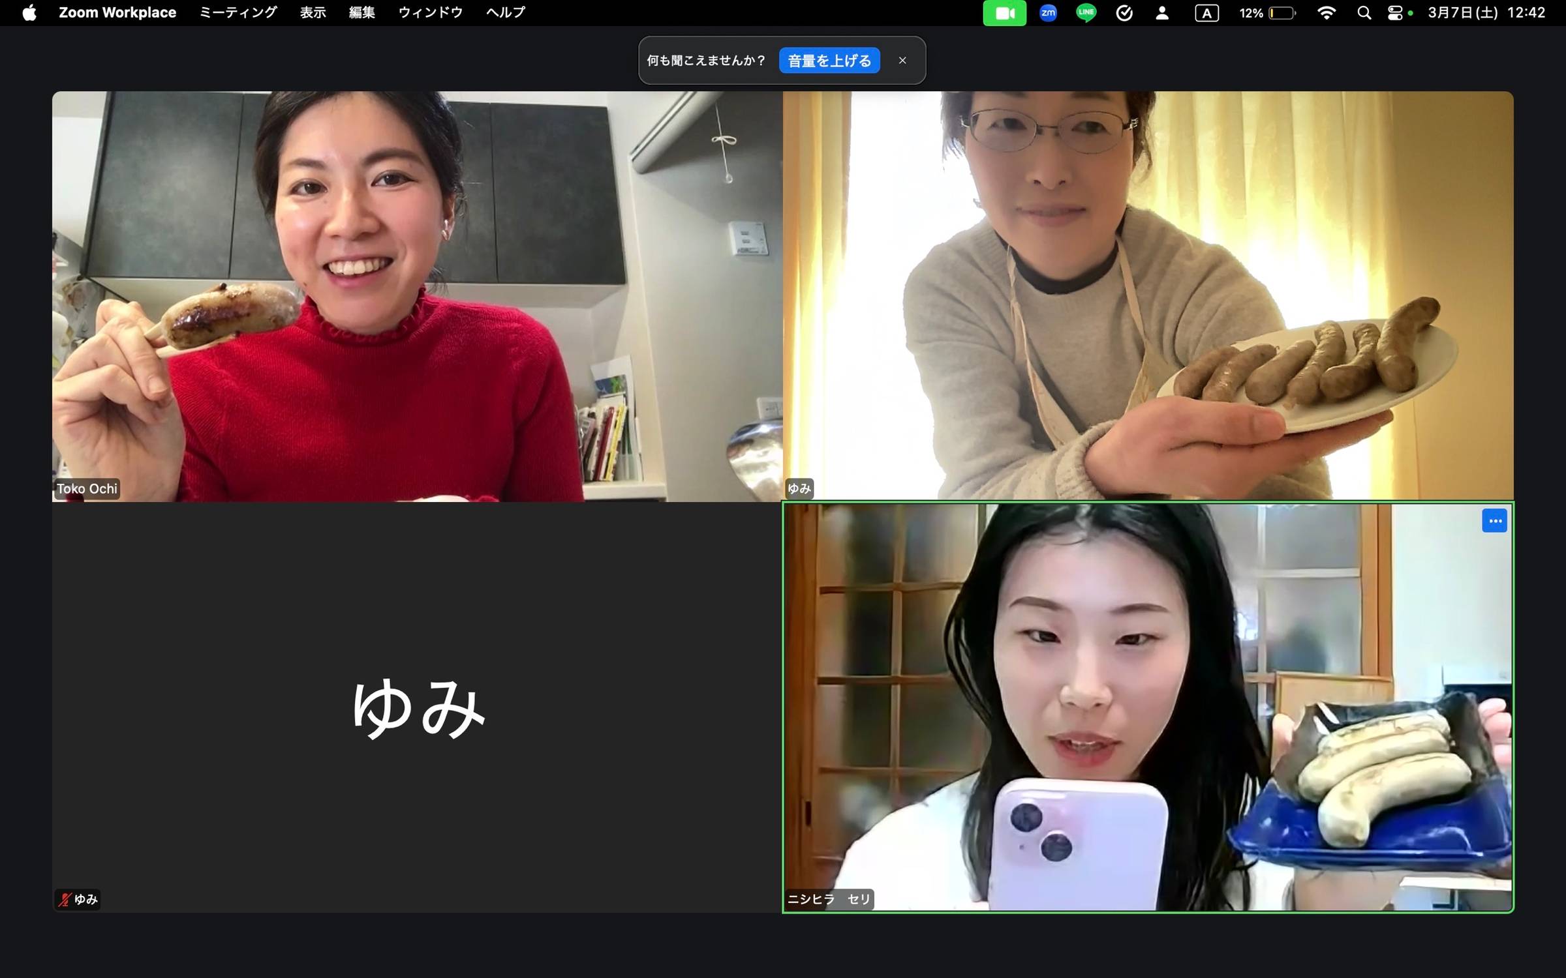Open the ミーティング menu

(x=238, y=13)
